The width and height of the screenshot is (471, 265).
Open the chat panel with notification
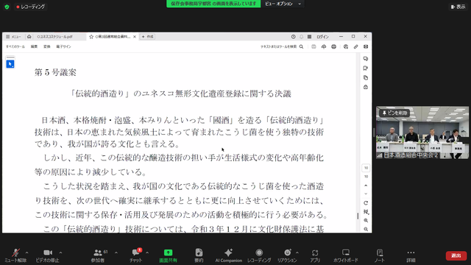(135, 255)
